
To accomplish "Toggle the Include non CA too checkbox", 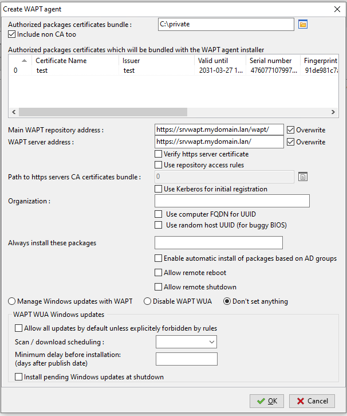I will click(x=13, y=34).
